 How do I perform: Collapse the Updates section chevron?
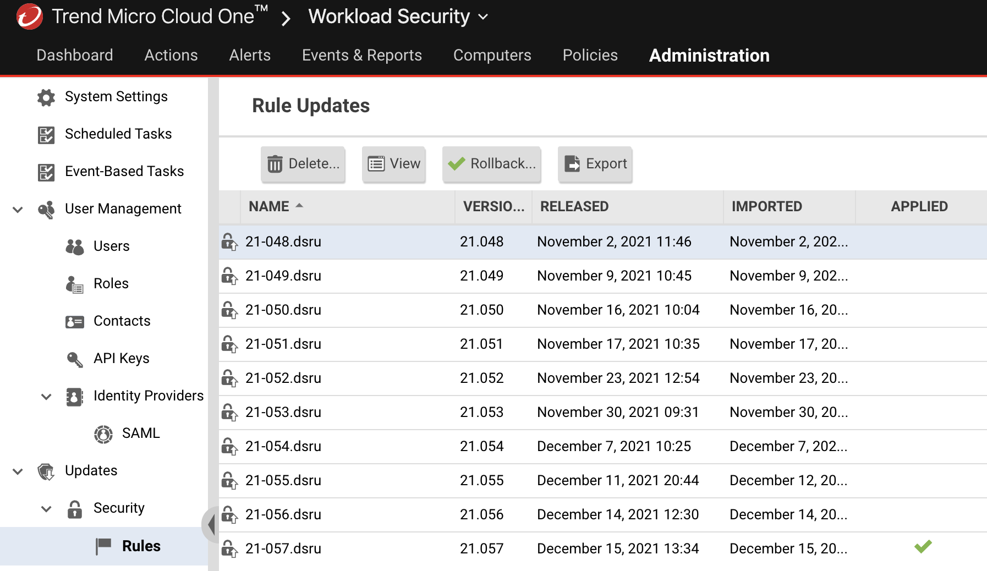pos(18,471)
